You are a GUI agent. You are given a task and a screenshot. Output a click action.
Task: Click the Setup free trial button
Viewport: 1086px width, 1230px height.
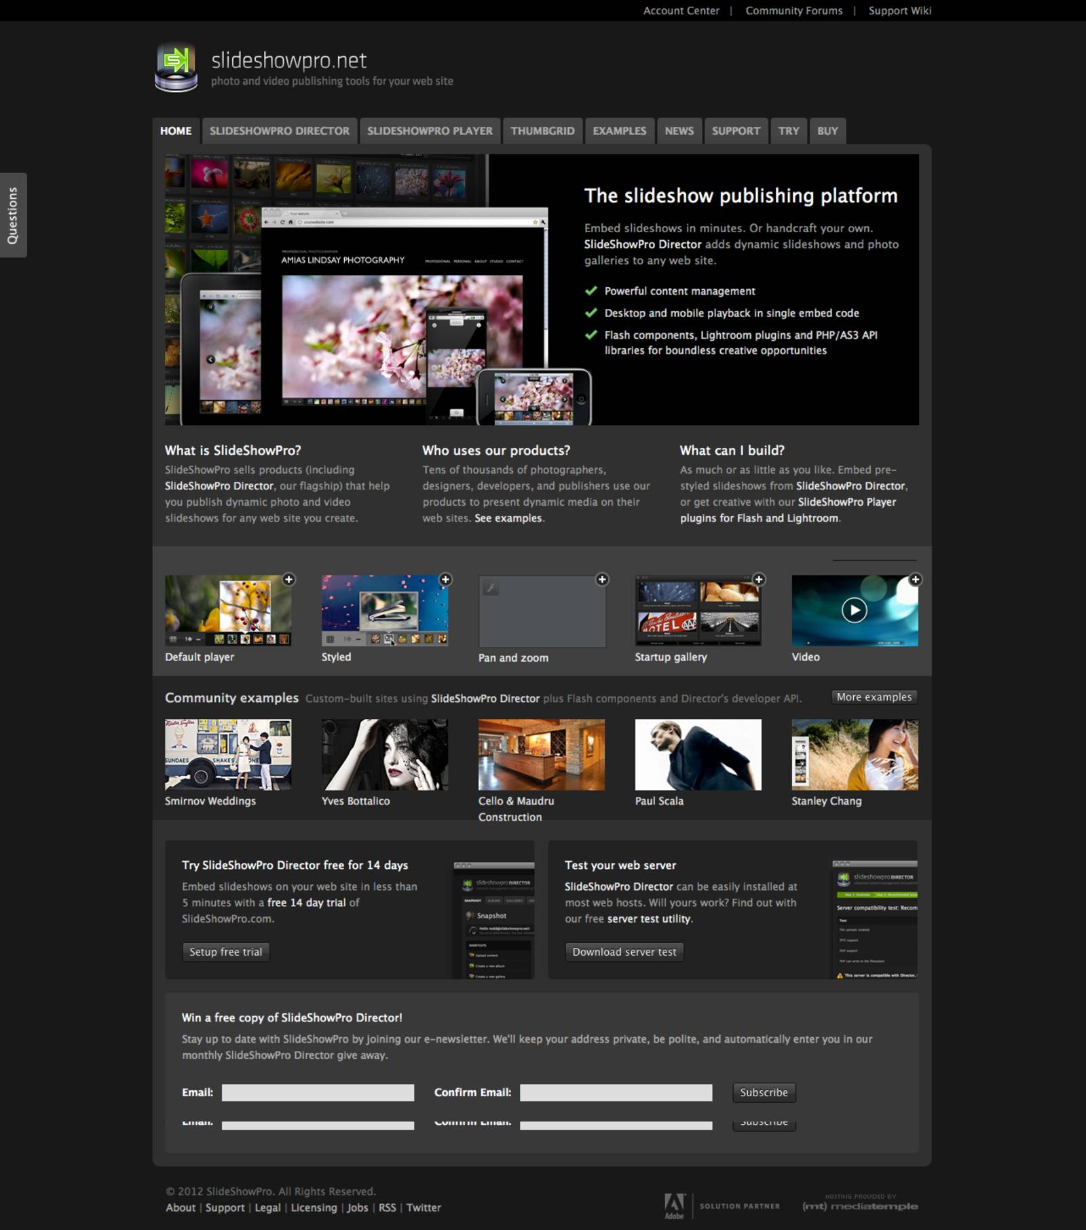click(226, 952)
